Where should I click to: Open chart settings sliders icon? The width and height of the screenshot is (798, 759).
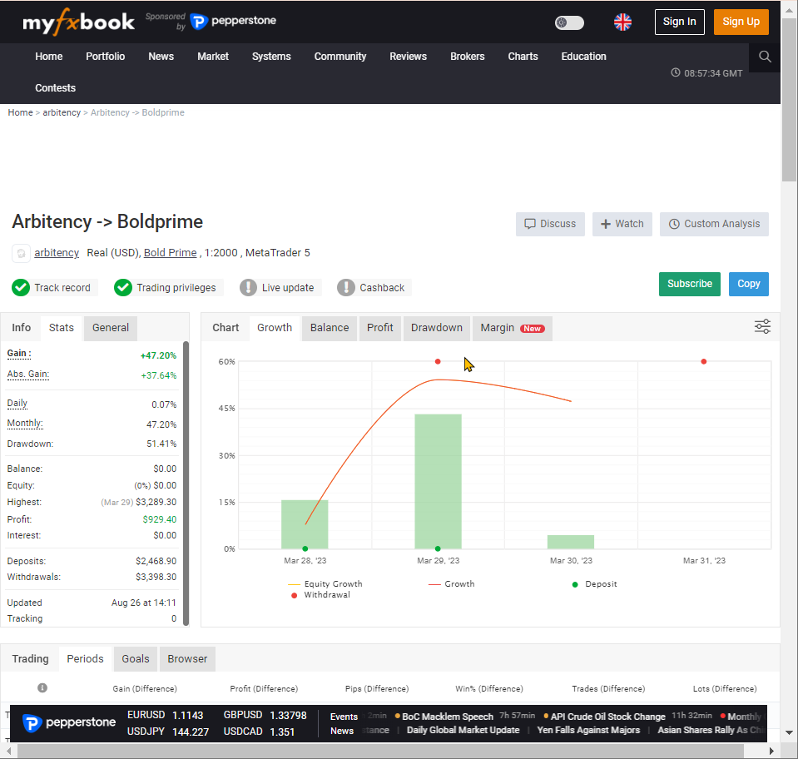[762, 327]
